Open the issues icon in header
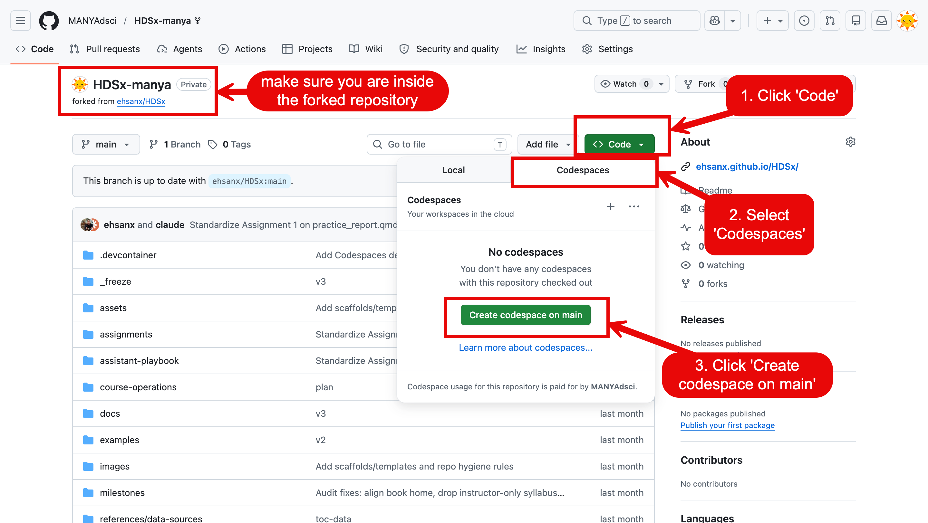This screenshot has width=928, height=523. [804, 21]
